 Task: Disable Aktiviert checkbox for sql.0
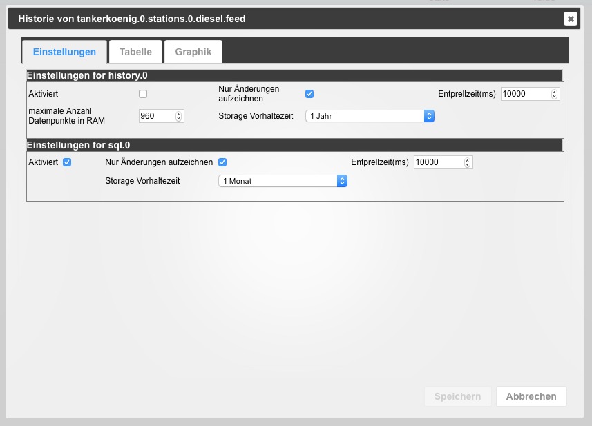(x=67, y=162)
